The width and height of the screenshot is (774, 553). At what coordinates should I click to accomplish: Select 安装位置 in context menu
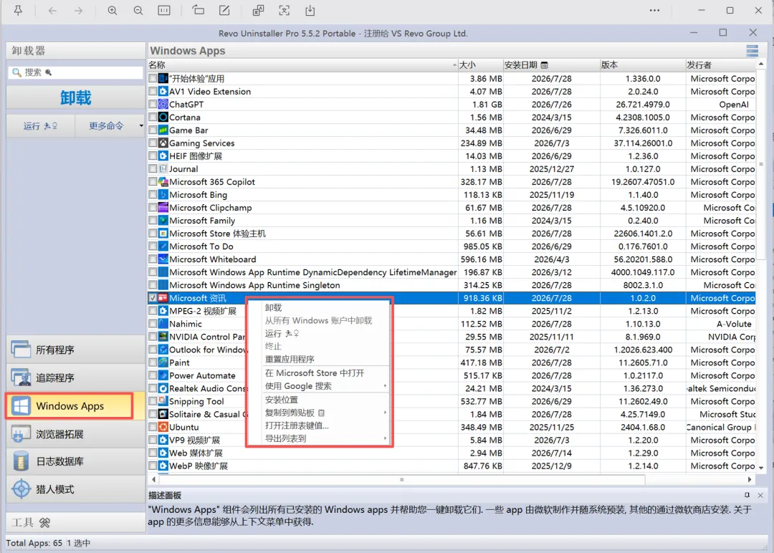282,400
